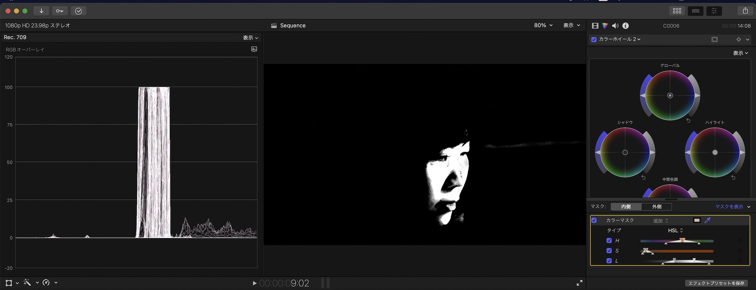Expand the HSL type dropdown
The height and width of the screenshot is (290, 756).
675,230
